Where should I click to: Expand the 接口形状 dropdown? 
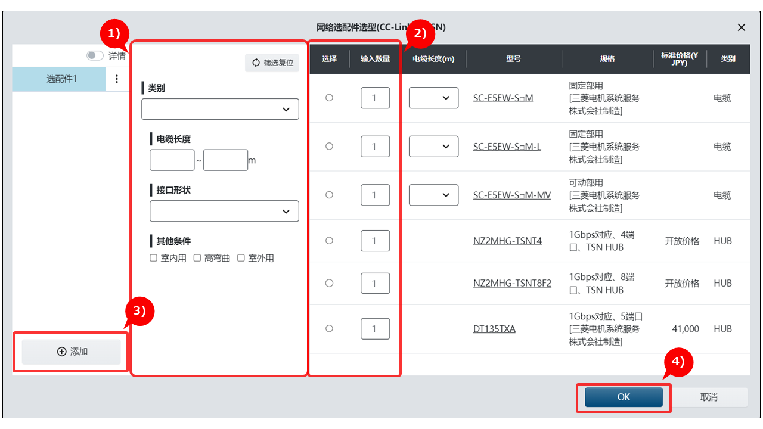point(224,212)
